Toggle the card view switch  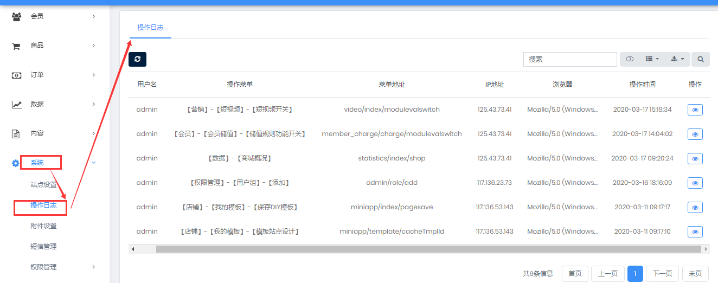630,59
